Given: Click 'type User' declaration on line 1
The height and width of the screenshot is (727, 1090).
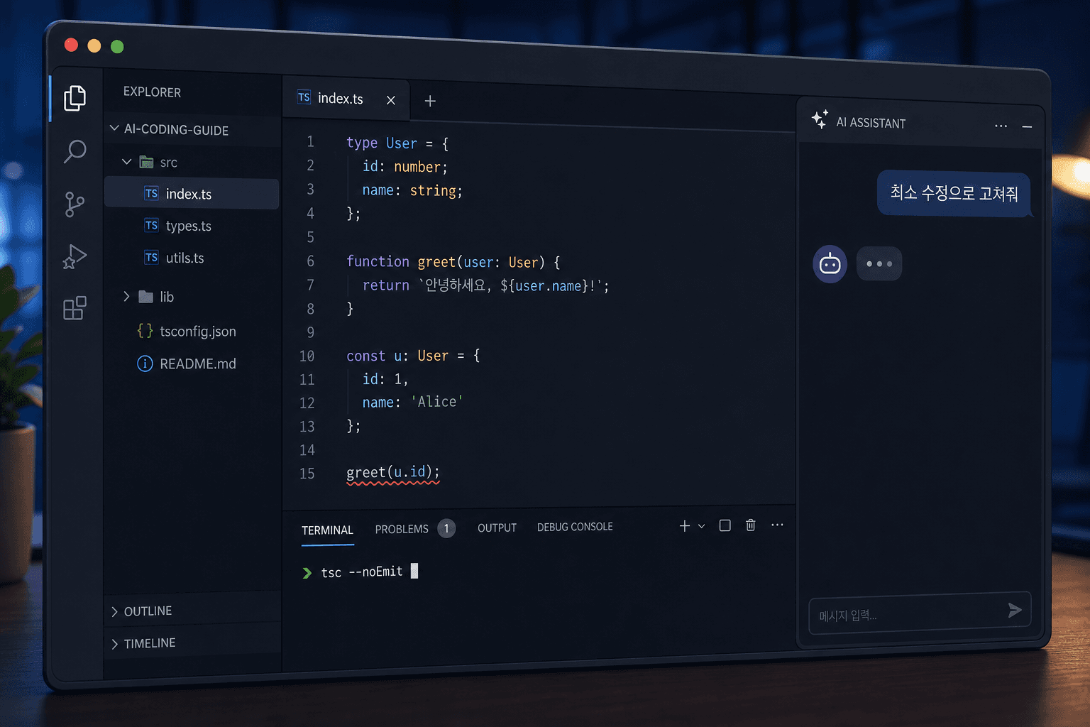Looking at the screenshot, I should point(382,143).
